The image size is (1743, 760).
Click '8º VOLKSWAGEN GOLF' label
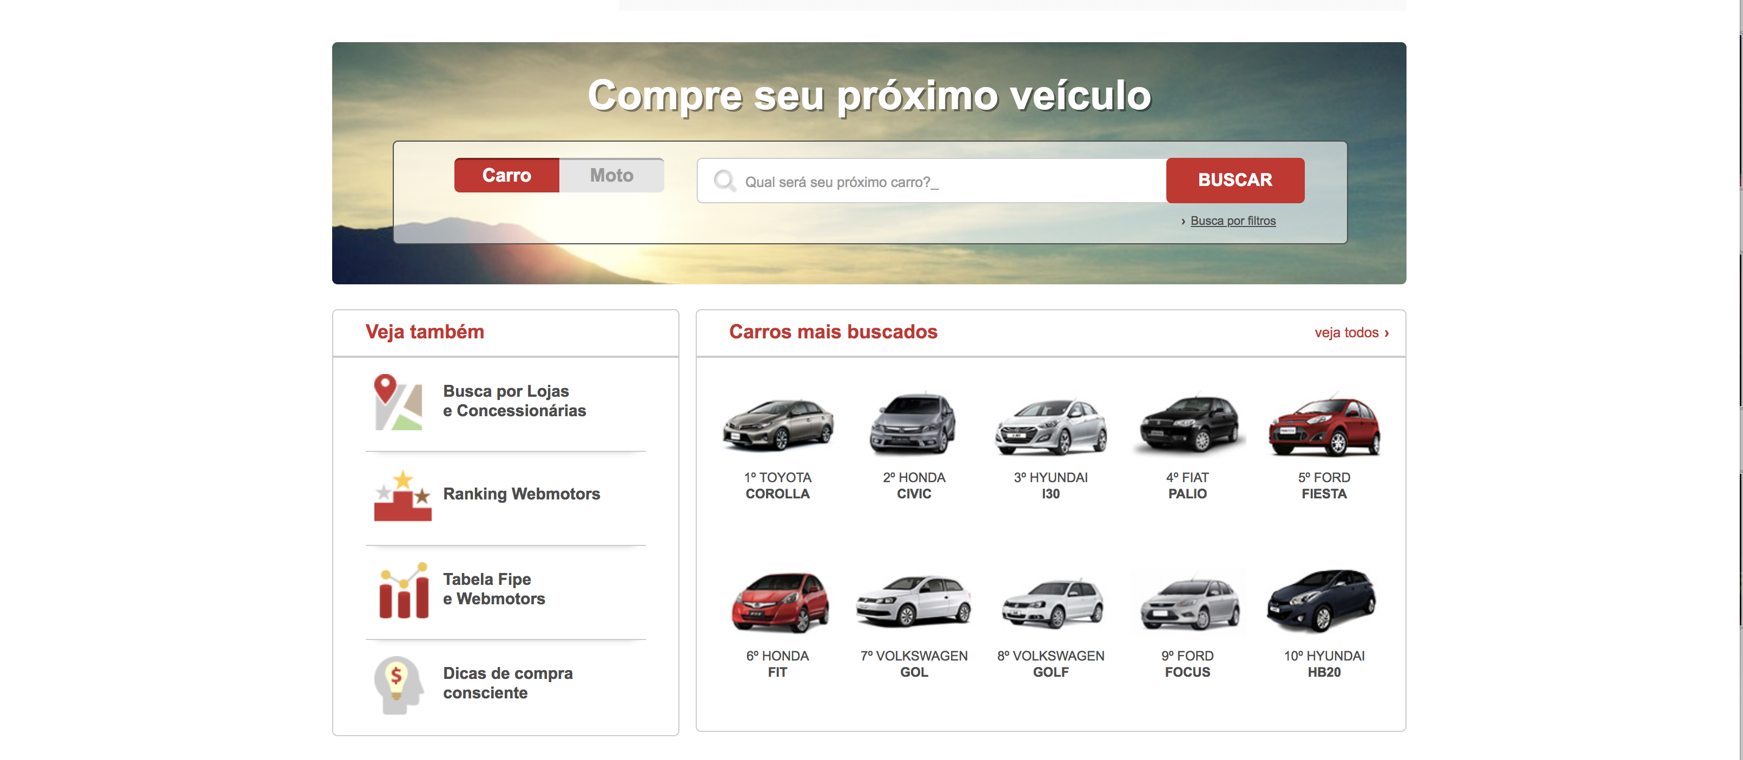[1050, 664]
